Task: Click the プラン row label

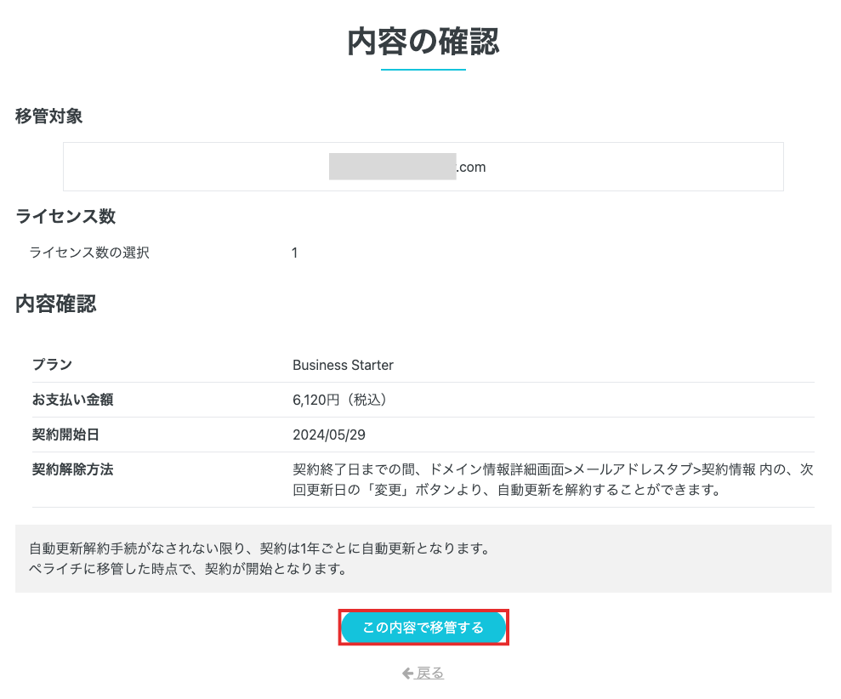Action: pyautogui.click(x=52, y=365)
